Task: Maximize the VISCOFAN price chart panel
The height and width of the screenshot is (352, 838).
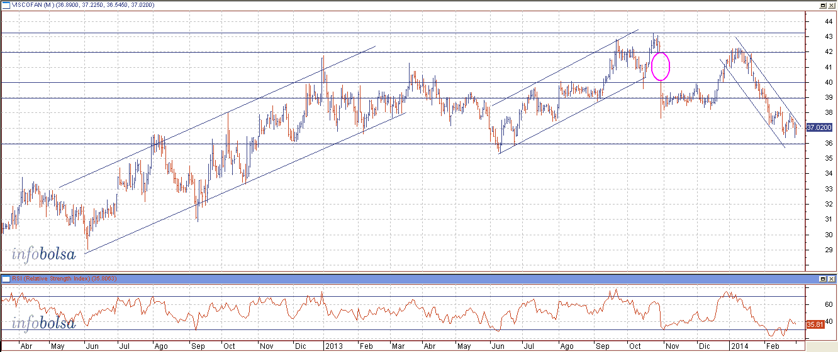Action: pos(822,6)
